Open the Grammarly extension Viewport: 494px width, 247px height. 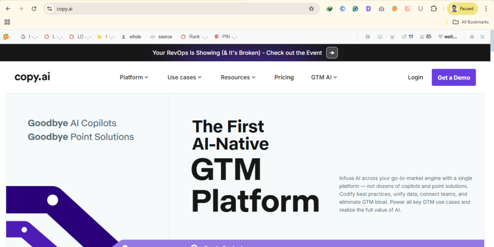coord(356,9)
